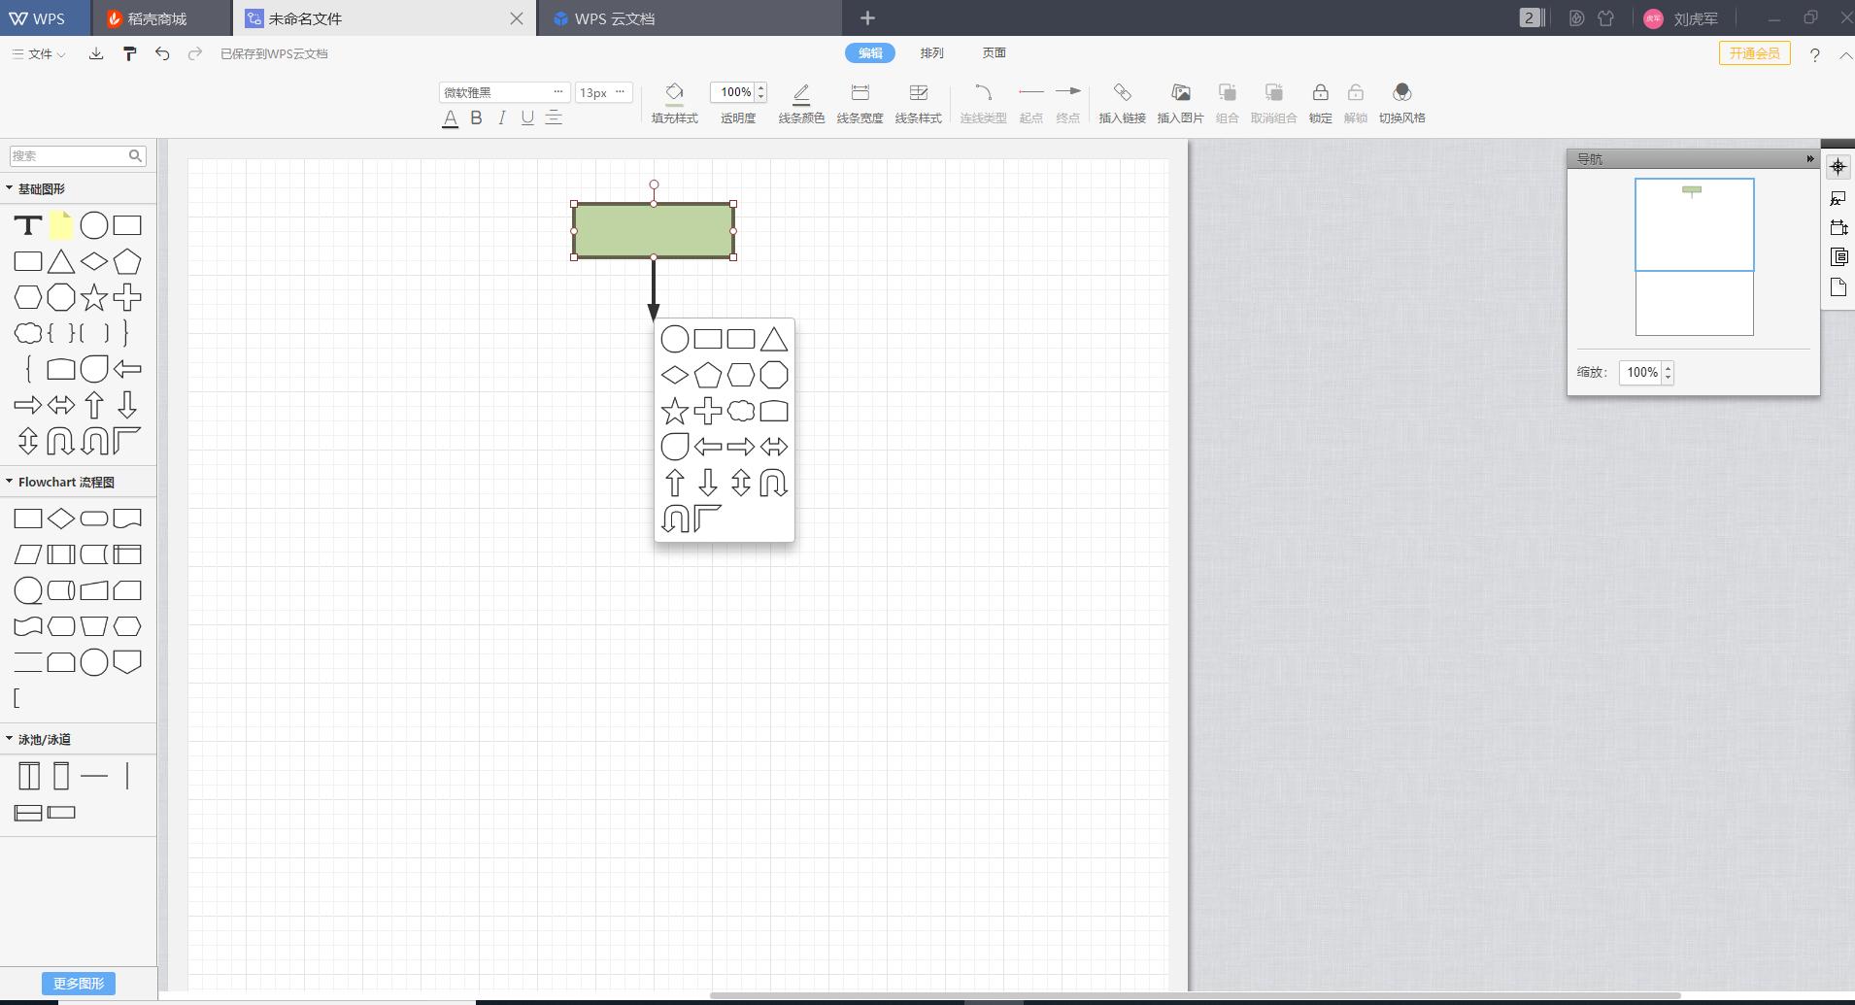
Task: Select the Format Painter icon
Action: tap(129, 54)
